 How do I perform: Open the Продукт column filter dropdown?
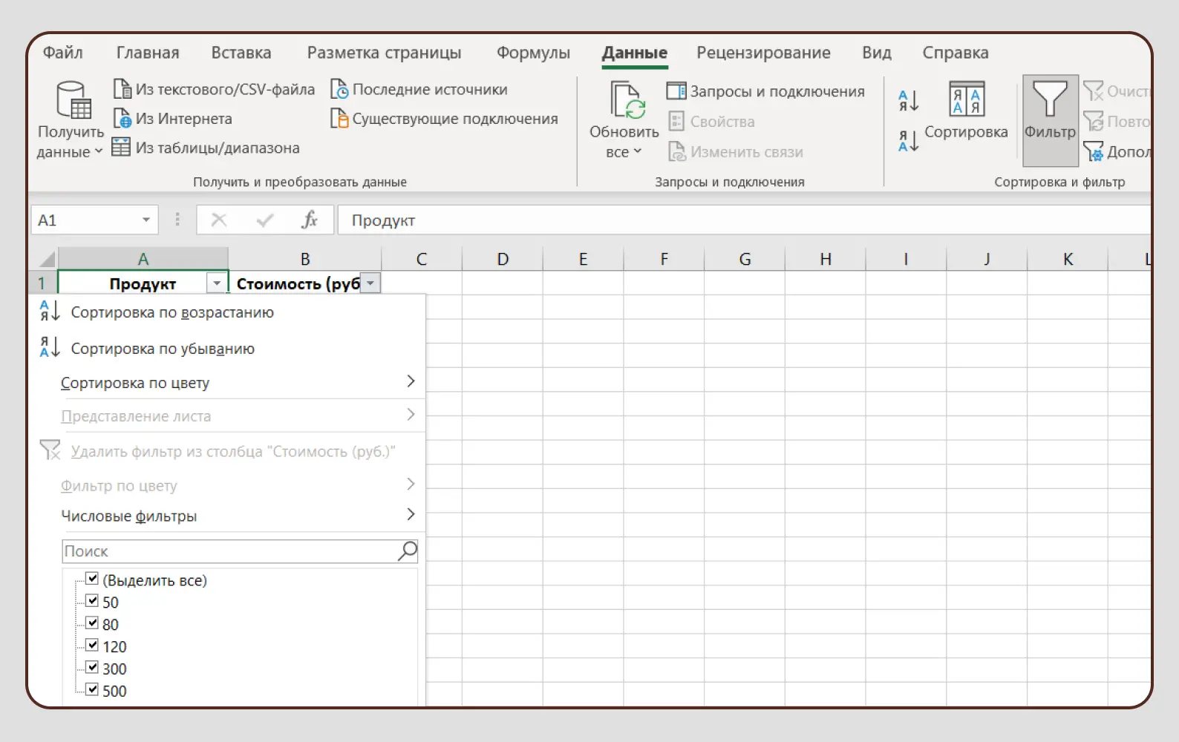[x=216, y=283]
